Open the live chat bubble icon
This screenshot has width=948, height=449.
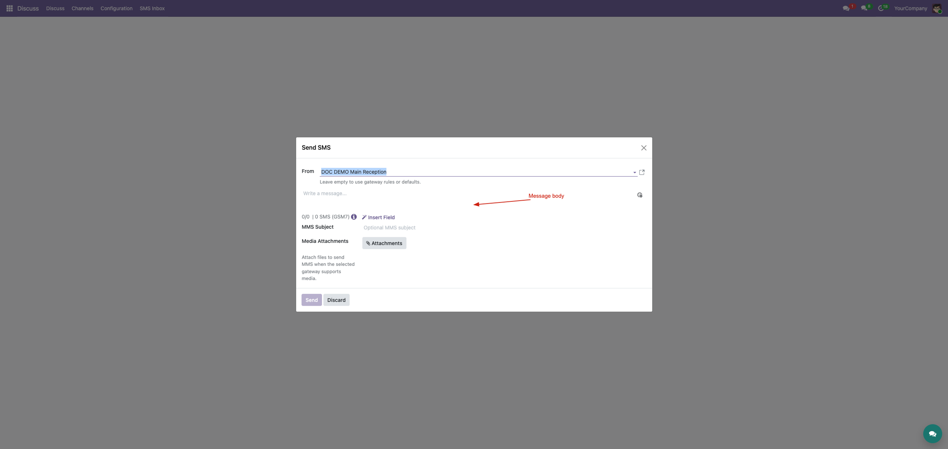coord(933,434)
